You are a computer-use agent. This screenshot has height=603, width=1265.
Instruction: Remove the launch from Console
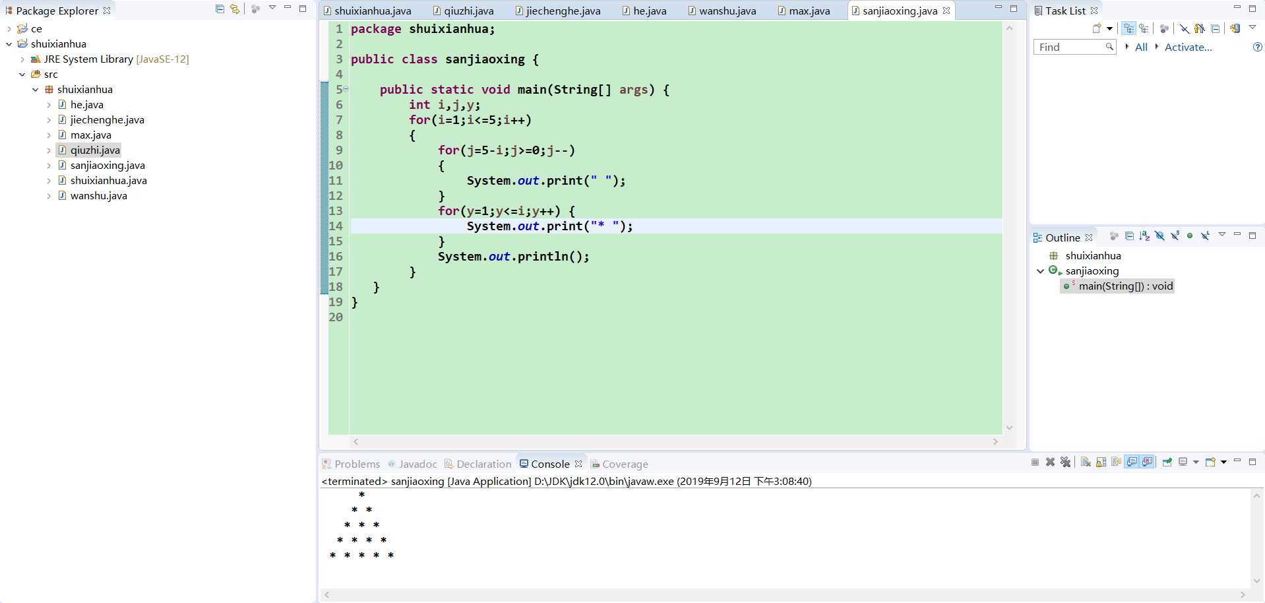tap(1050, 462)
